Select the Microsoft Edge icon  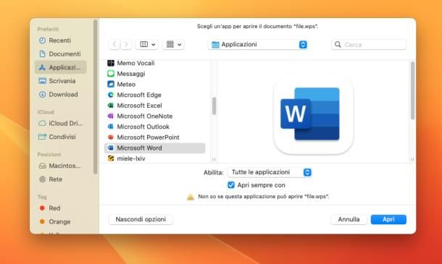(x=111, y=95)
